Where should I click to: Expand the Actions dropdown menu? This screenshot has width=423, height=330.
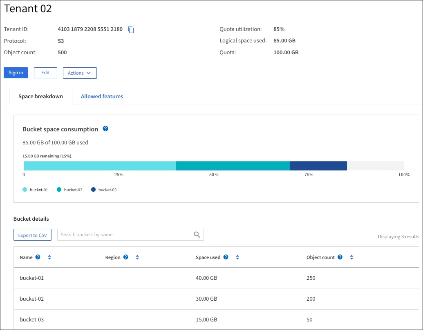80,73
